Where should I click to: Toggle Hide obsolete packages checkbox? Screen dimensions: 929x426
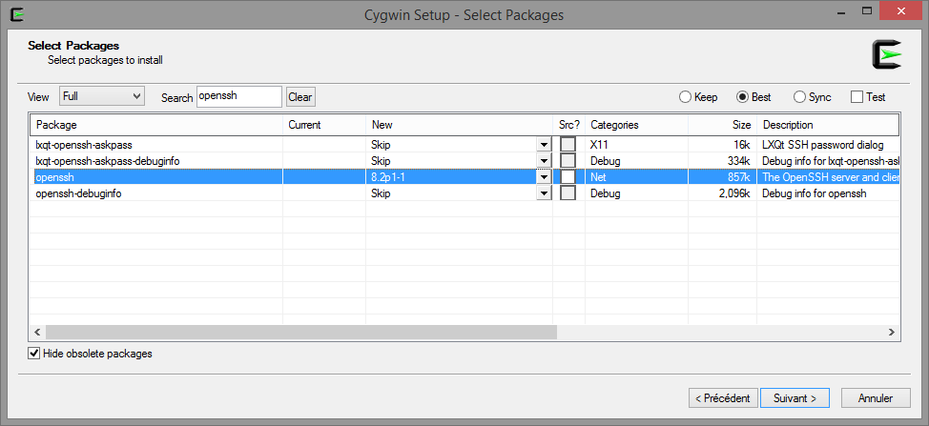(34, 354)
